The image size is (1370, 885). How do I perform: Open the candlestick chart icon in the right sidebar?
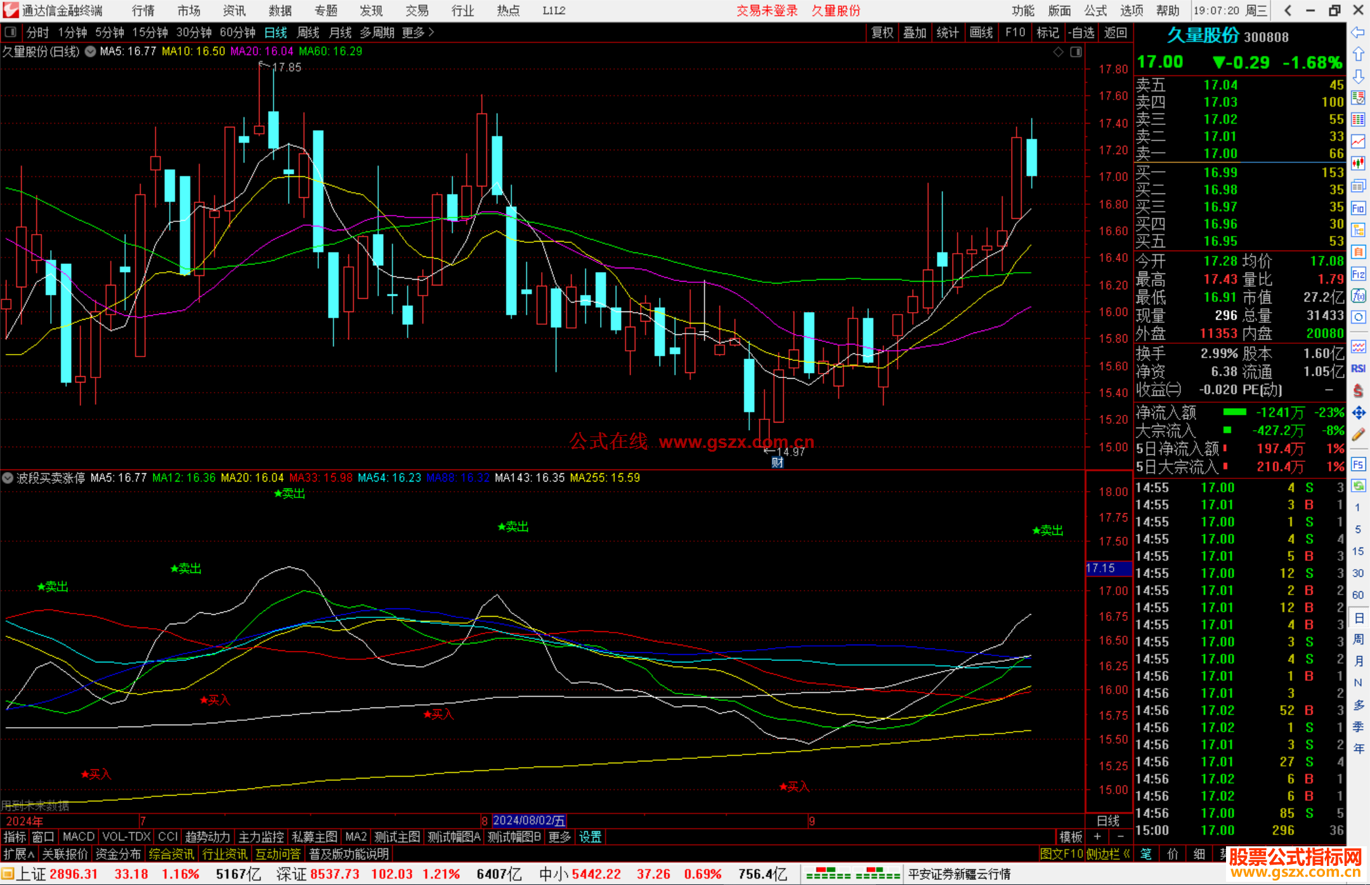[x=1358, y=164]
